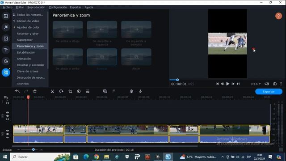This screenshot has height=161, width=286.
Task: Toggle the link icon below add track
Action: 8,103
